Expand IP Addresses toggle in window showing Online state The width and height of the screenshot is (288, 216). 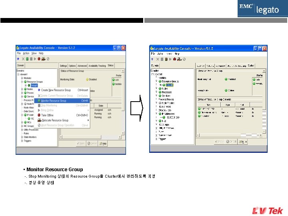[156, 114]
